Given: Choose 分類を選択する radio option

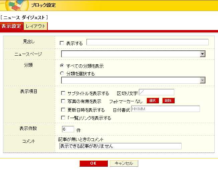Looking at the screenshot, I should 62,73.
